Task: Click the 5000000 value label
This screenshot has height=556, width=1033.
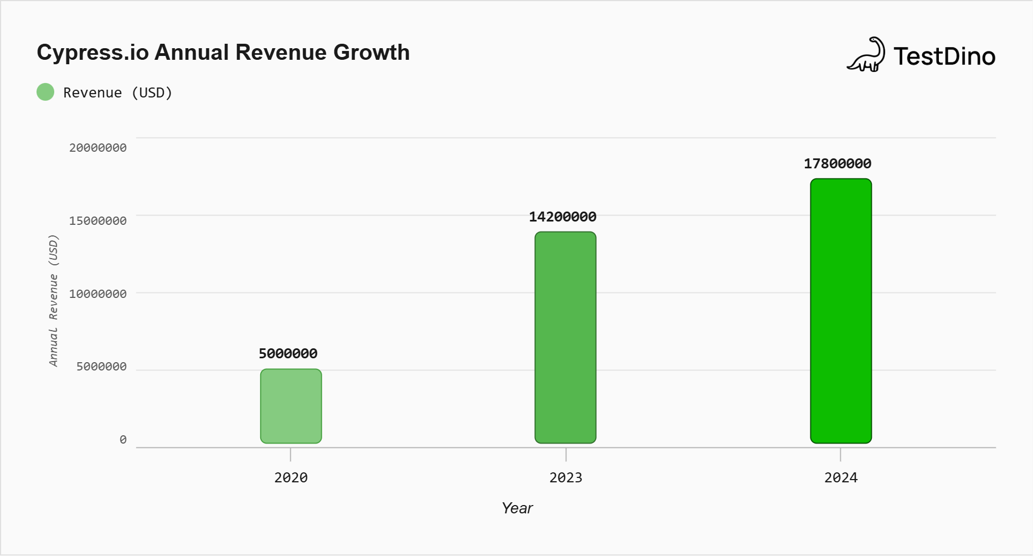Action: coord(287,353)
